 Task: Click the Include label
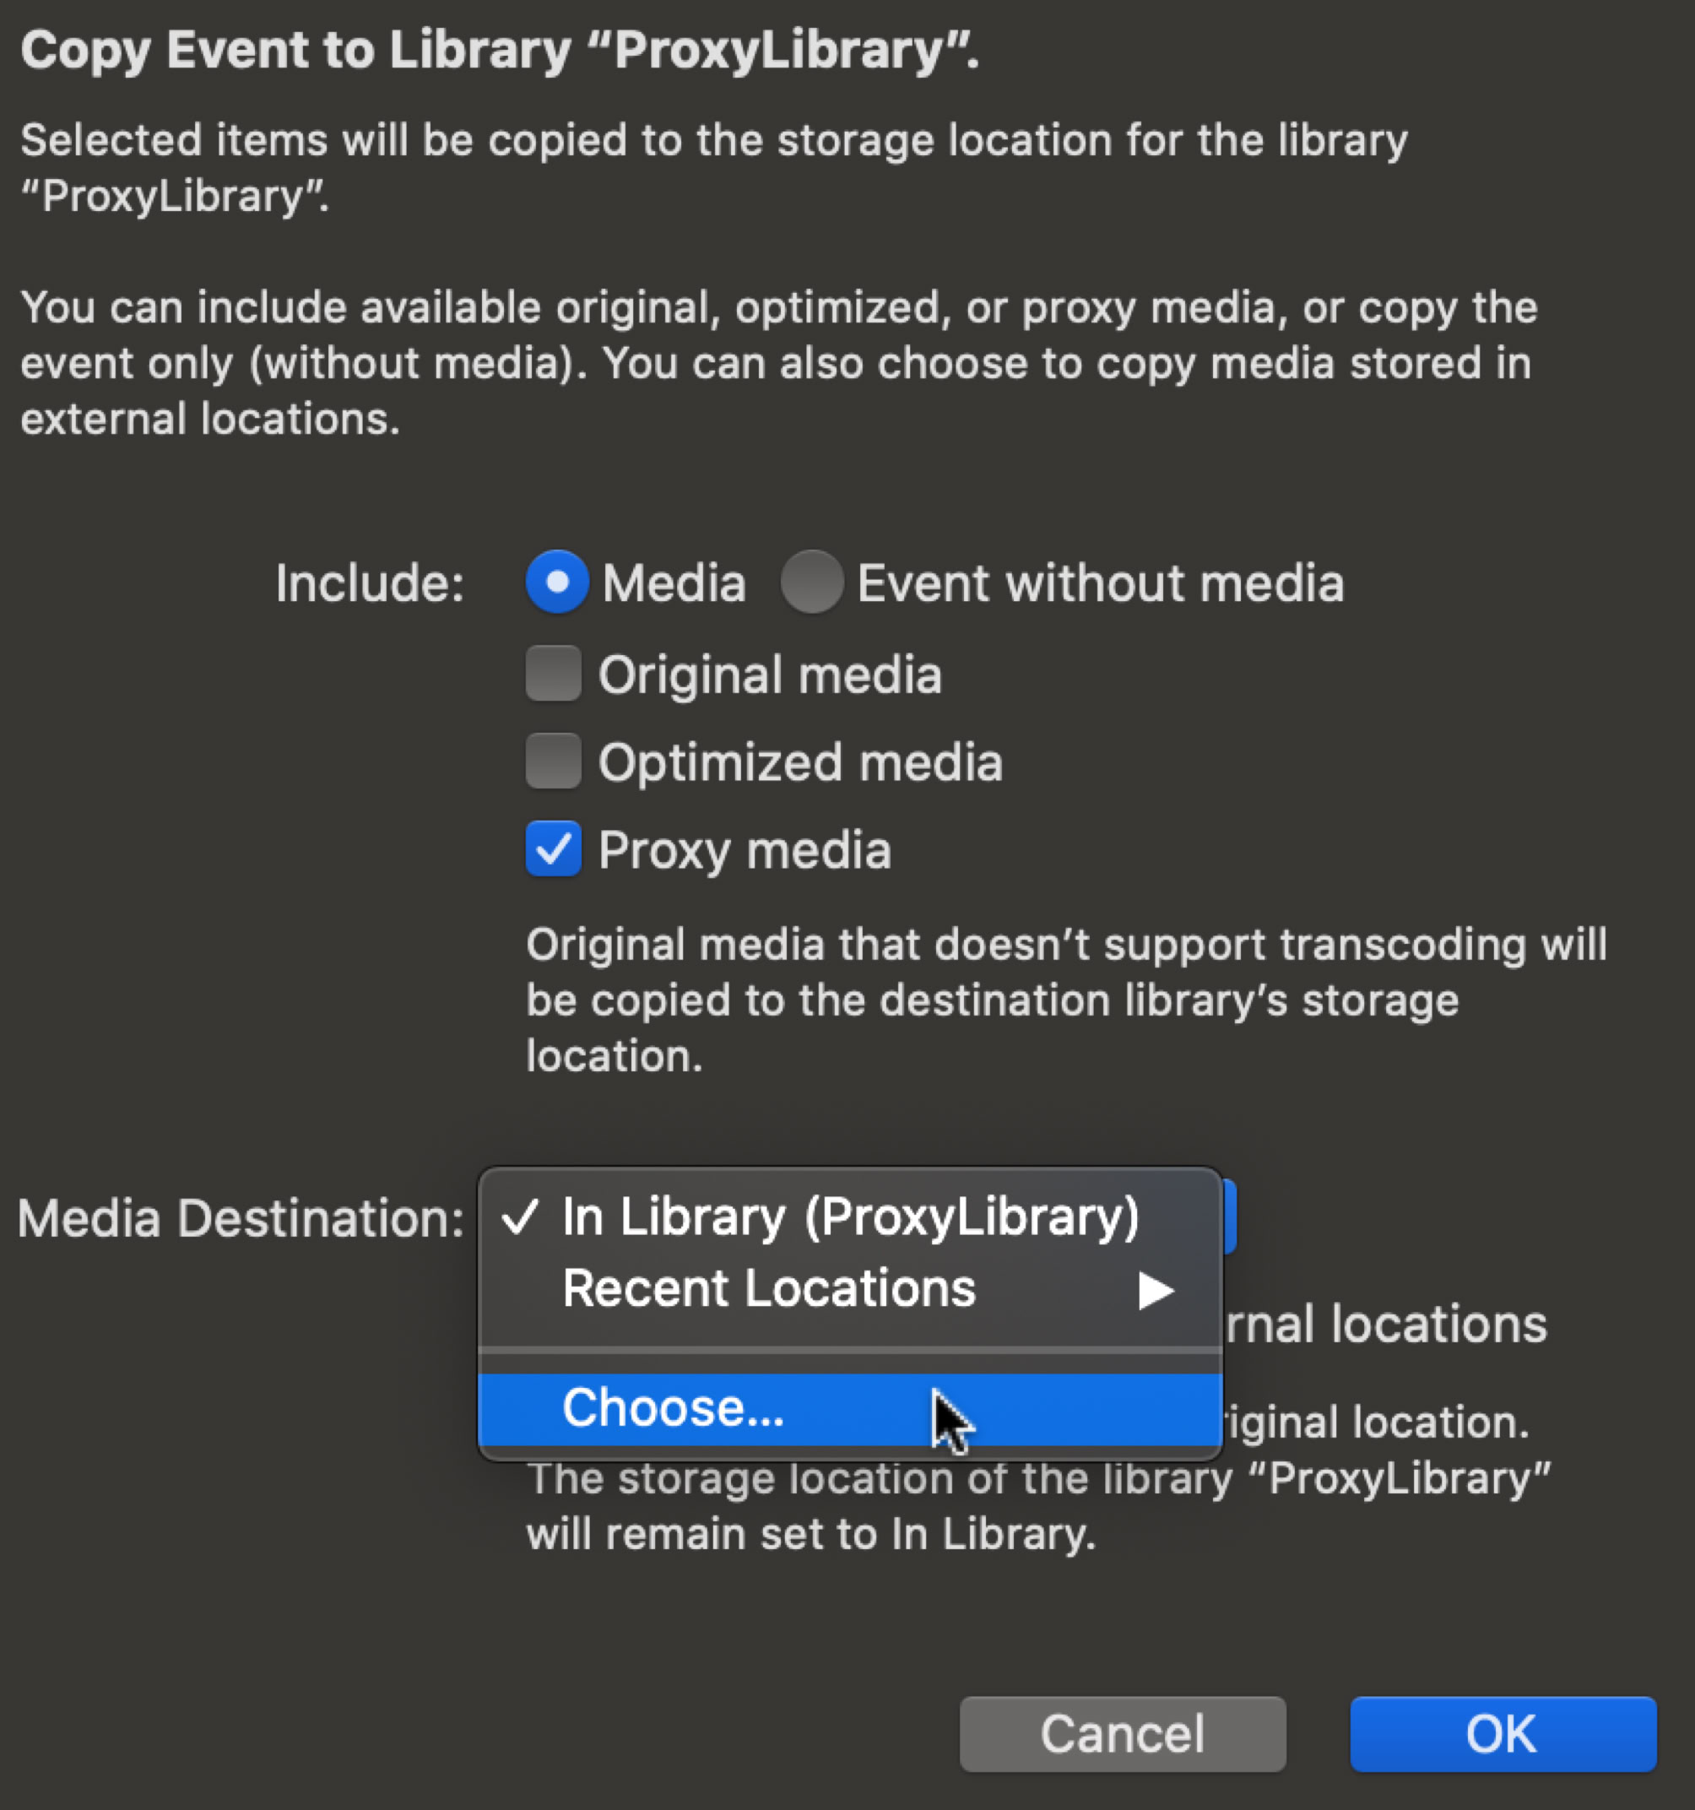(x=370, y=583)
